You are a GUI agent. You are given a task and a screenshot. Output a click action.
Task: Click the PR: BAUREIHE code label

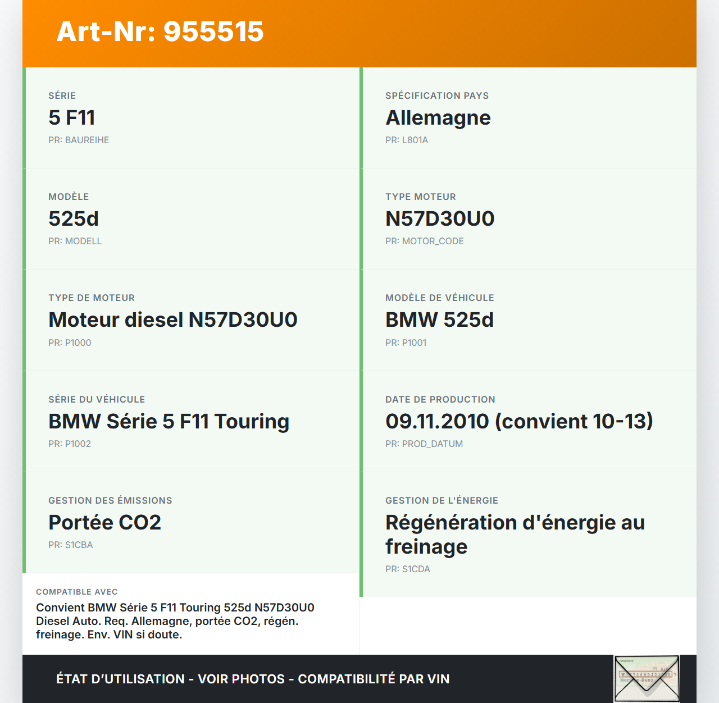tap(79, 140)
